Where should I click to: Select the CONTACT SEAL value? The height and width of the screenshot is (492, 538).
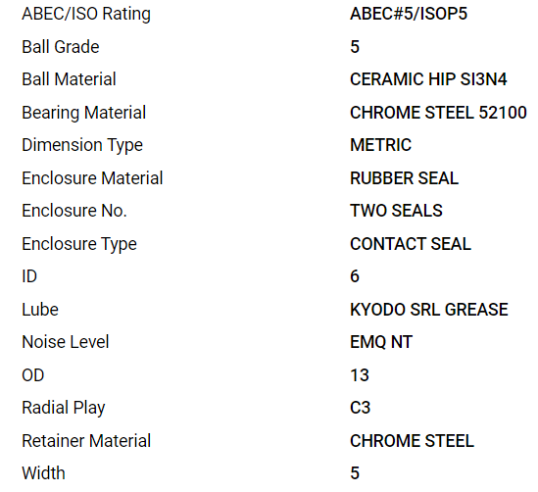tap(411, 244)
